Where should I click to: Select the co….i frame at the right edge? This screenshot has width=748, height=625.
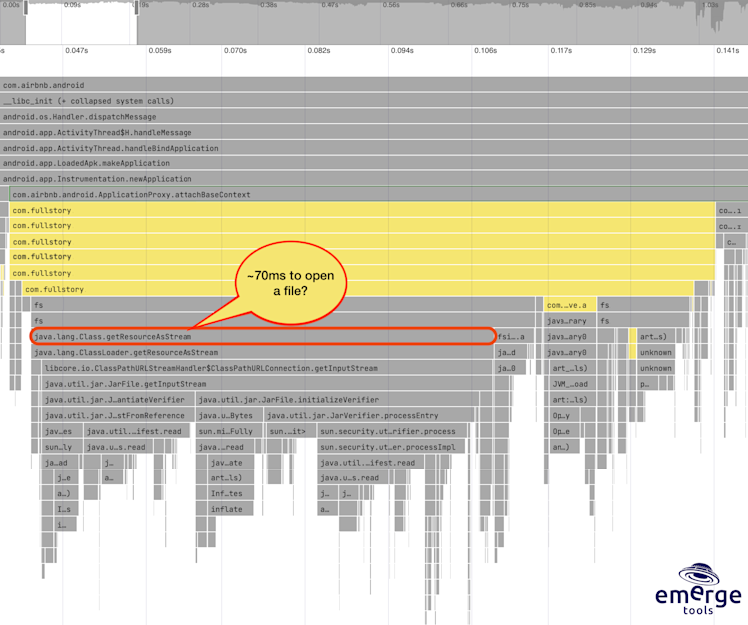pos(731,210)
